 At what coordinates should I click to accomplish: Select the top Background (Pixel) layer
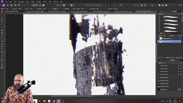pos(169,38)
